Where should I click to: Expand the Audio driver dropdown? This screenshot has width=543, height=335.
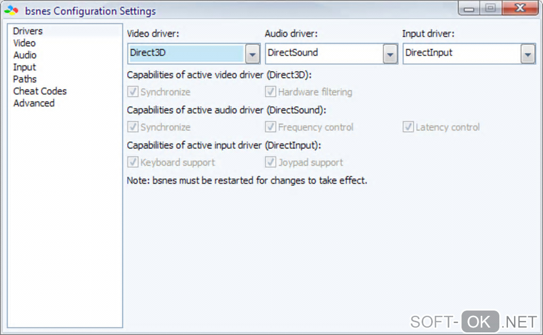pos(390,54)
